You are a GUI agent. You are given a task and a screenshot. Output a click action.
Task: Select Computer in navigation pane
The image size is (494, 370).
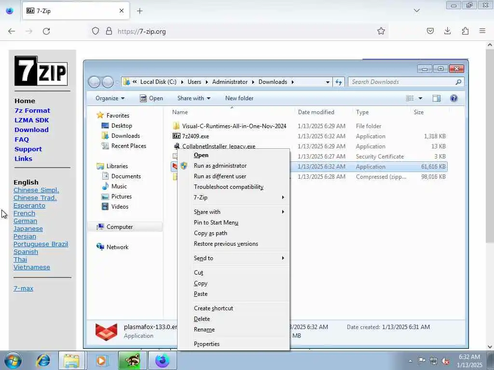[120, 227]
